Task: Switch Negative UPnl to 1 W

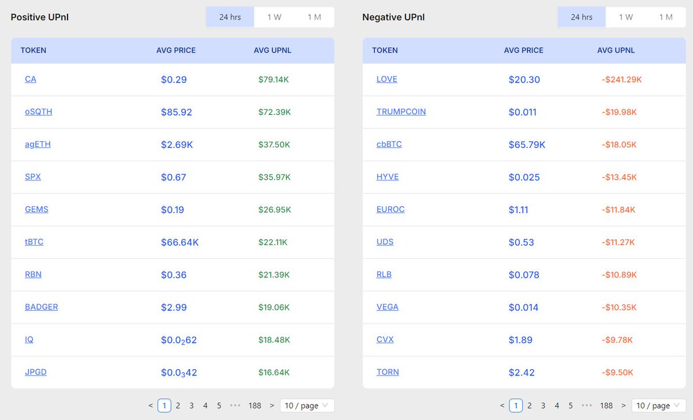Action: click(x=626, y=17)
